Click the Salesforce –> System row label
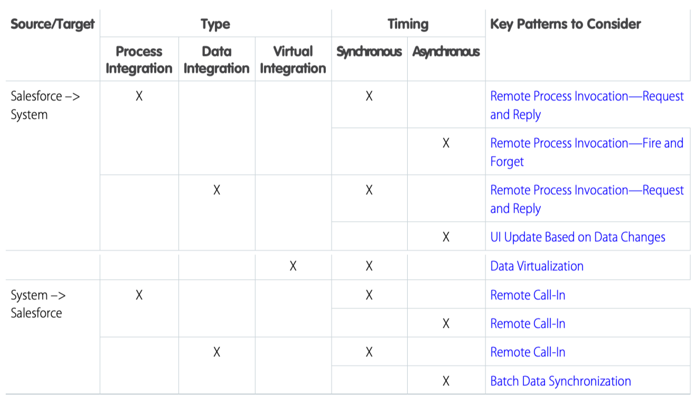This screenshot has width=693, height=398. (45, 105)
